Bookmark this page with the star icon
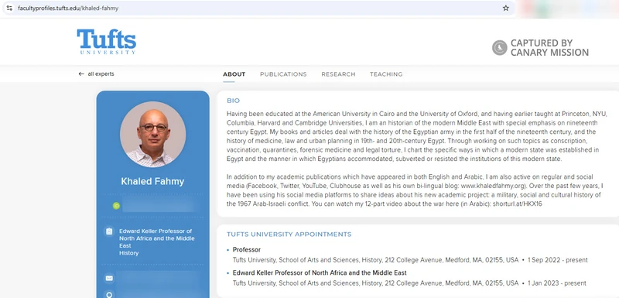 click(506, 8)
